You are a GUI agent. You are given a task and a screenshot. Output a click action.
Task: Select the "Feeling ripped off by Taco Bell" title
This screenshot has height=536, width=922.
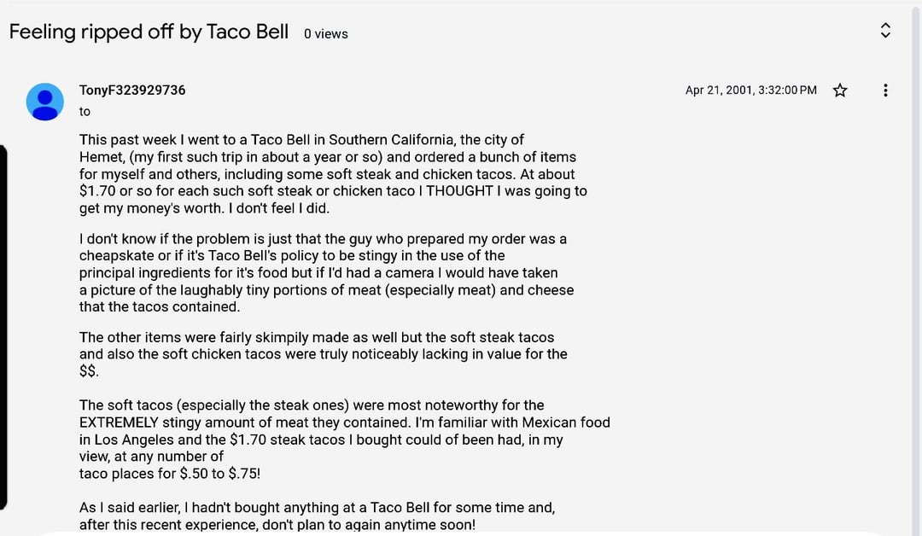click(x=149, y=32)
